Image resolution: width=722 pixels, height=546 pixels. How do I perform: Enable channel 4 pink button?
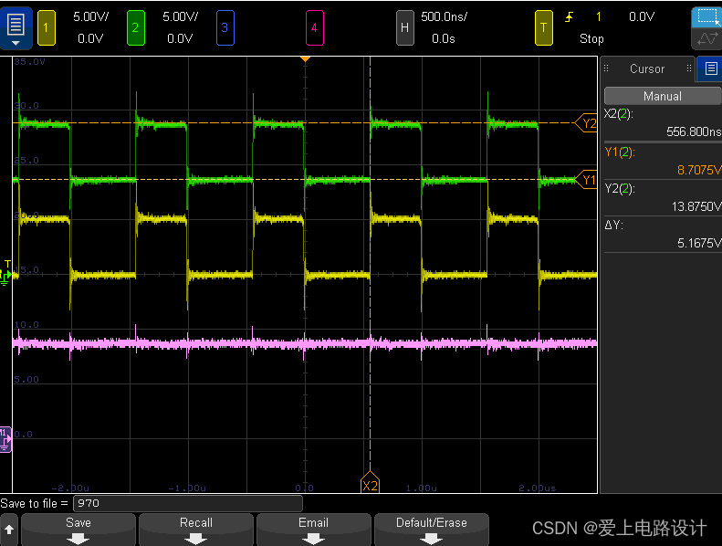[315, 28]
